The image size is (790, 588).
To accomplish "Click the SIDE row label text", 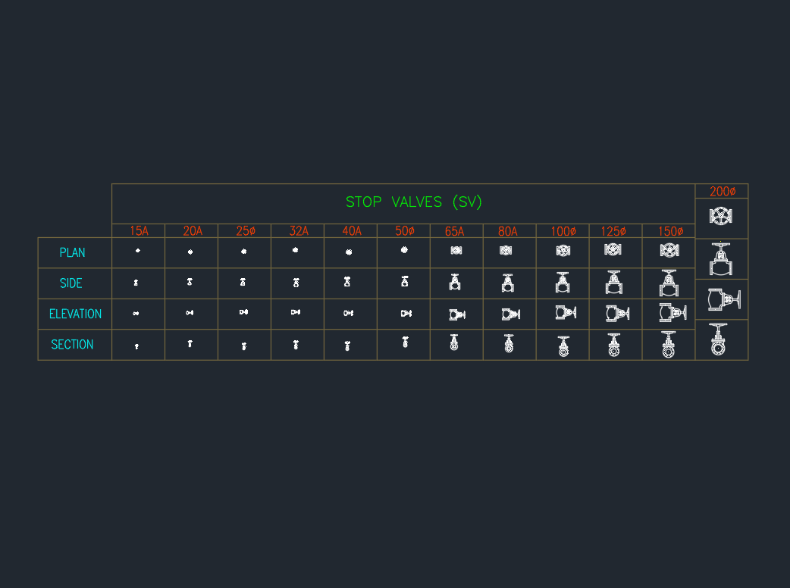I will 71,283.
